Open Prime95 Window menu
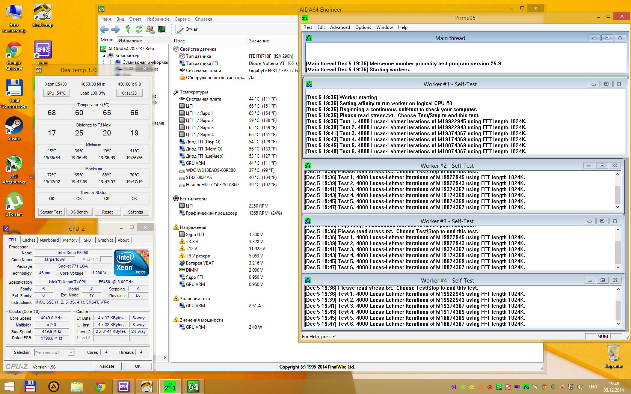The height and width of the screenshot is (394, 631). 385,27
